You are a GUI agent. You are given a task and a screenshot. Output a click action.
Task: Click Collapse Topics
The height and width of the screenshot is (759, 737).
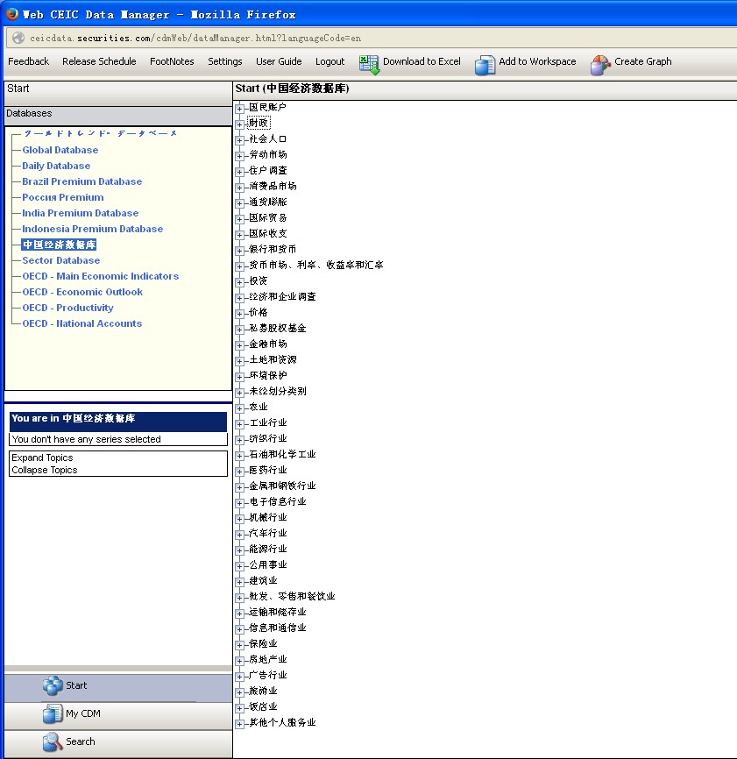(x=44, y=470)
